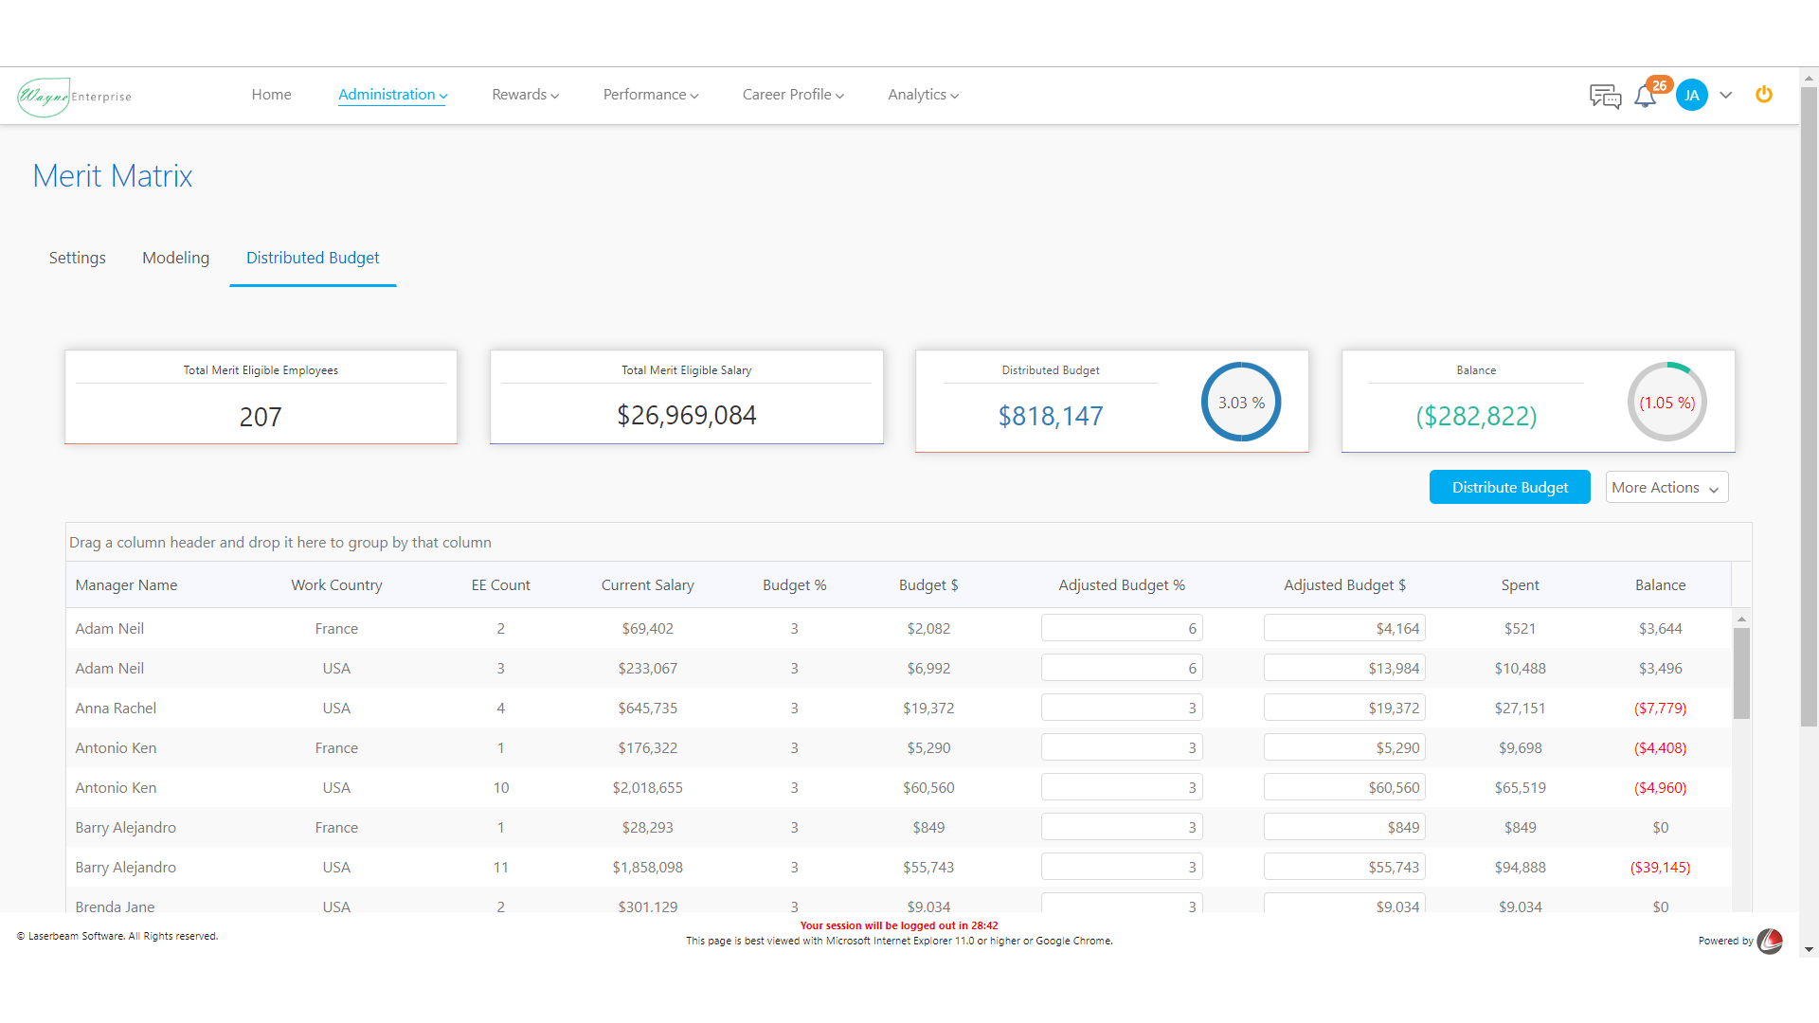Viewport: 1819px width, 1023px height.
Task: Edit Adjusted Budget % for Antonio Ken USA
Action: (1122, 787)
